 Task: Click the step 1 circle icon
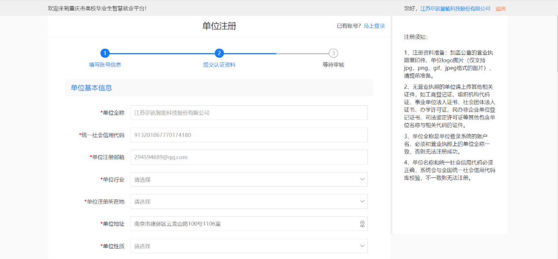tap(105, 53)
